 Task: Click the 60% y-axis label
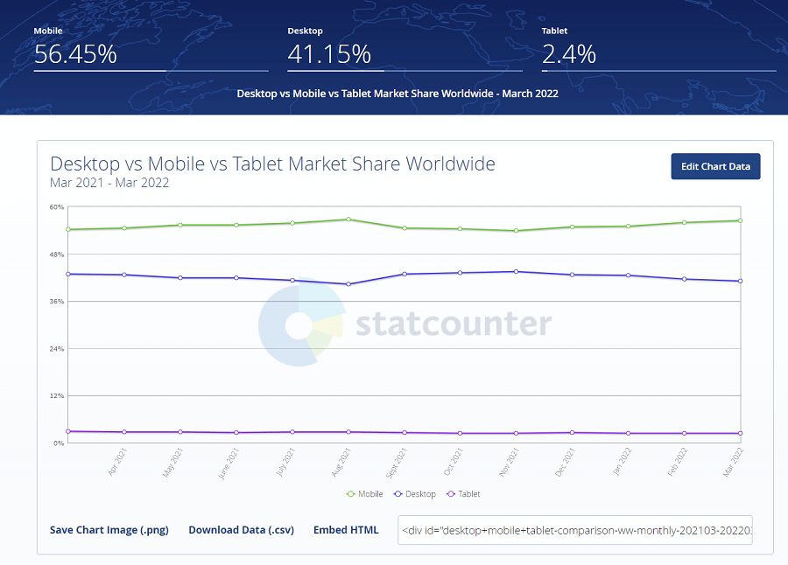point(57,207)
